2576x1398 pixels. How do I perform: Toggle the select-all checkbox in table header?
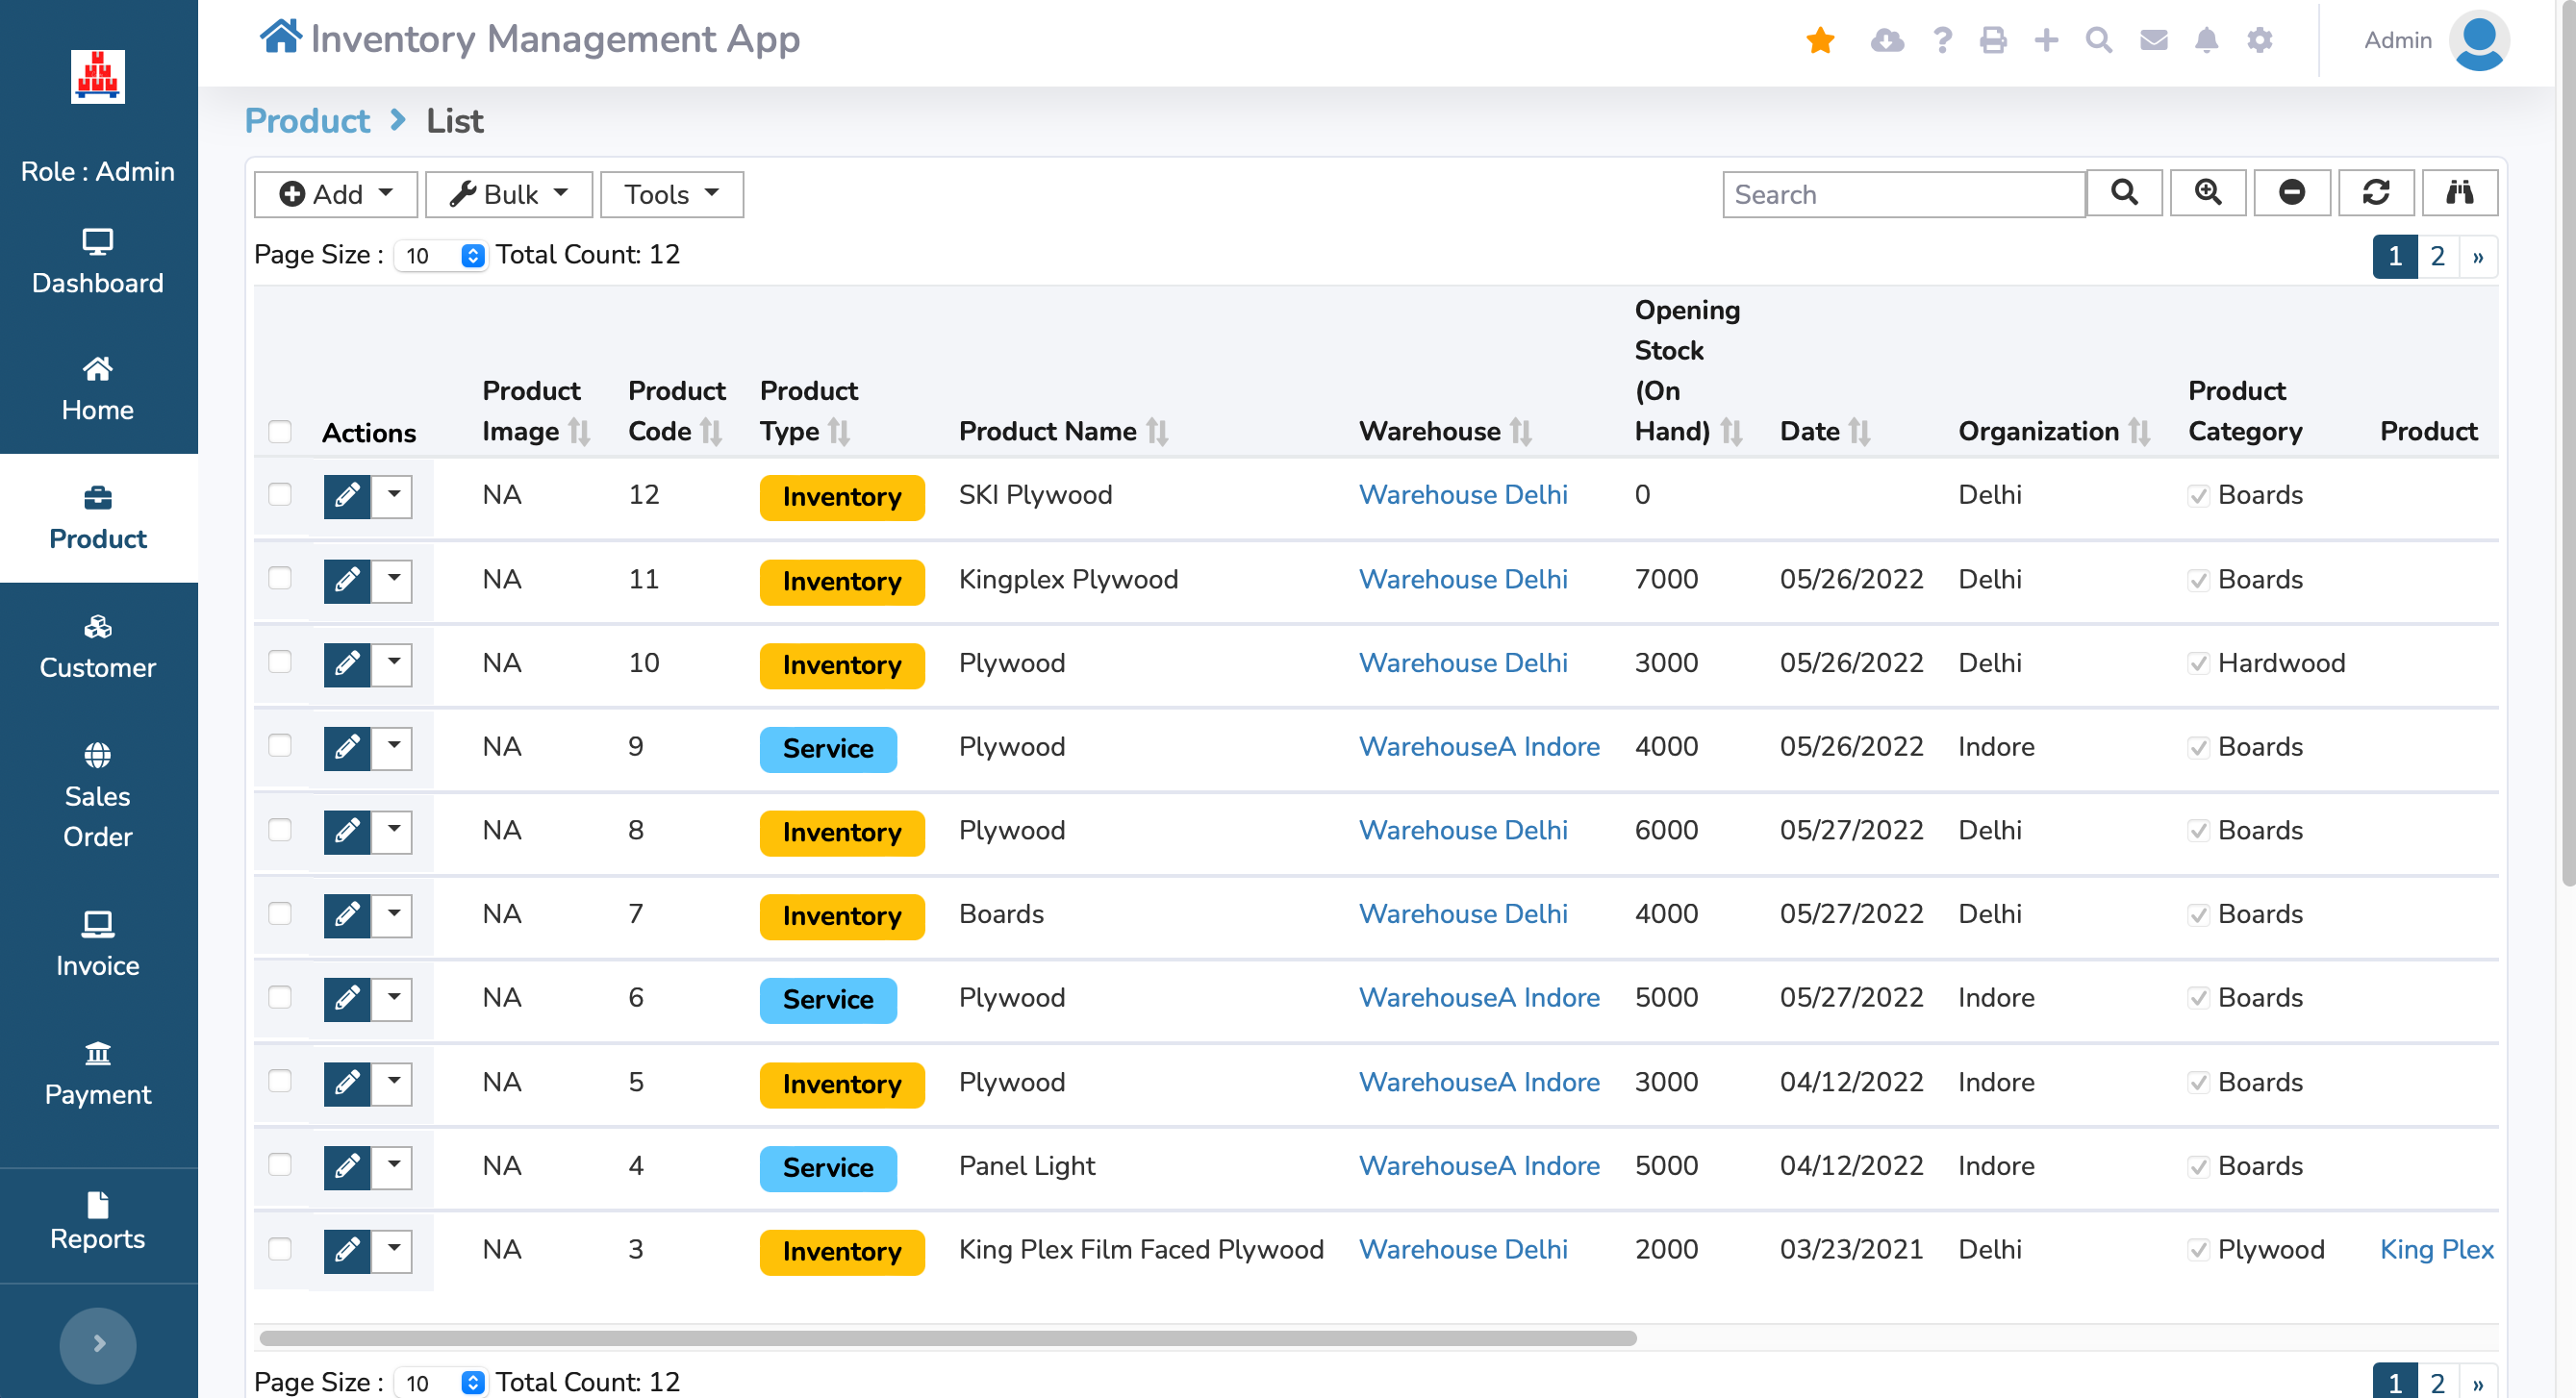280,432
